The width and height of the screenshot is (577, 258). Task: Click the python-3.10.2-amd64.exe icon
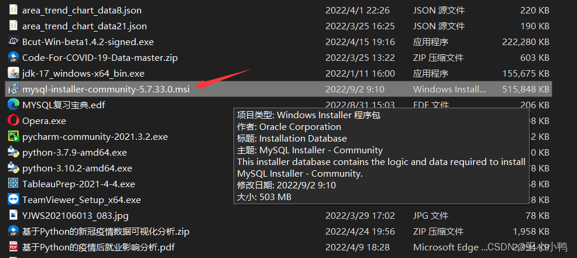click(13, 168)
